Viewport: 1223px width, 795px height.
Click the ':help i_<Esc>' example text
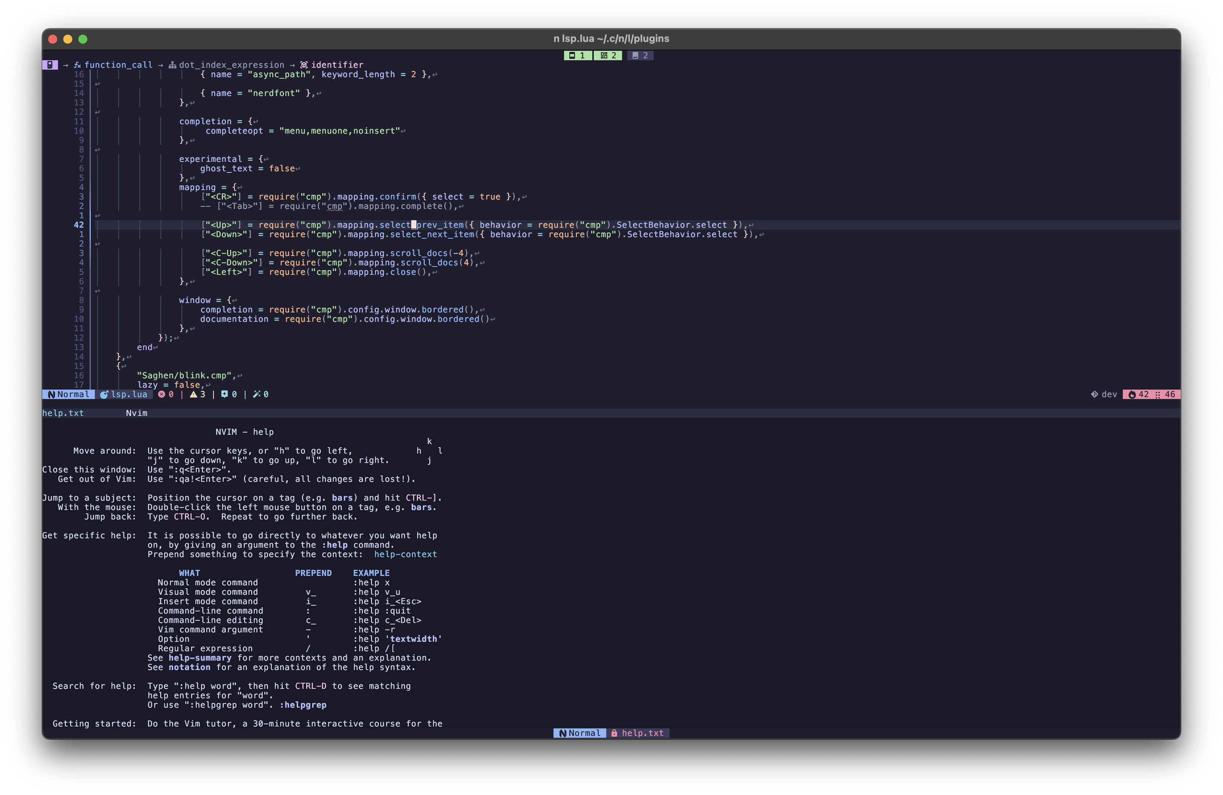coord(387,602)
